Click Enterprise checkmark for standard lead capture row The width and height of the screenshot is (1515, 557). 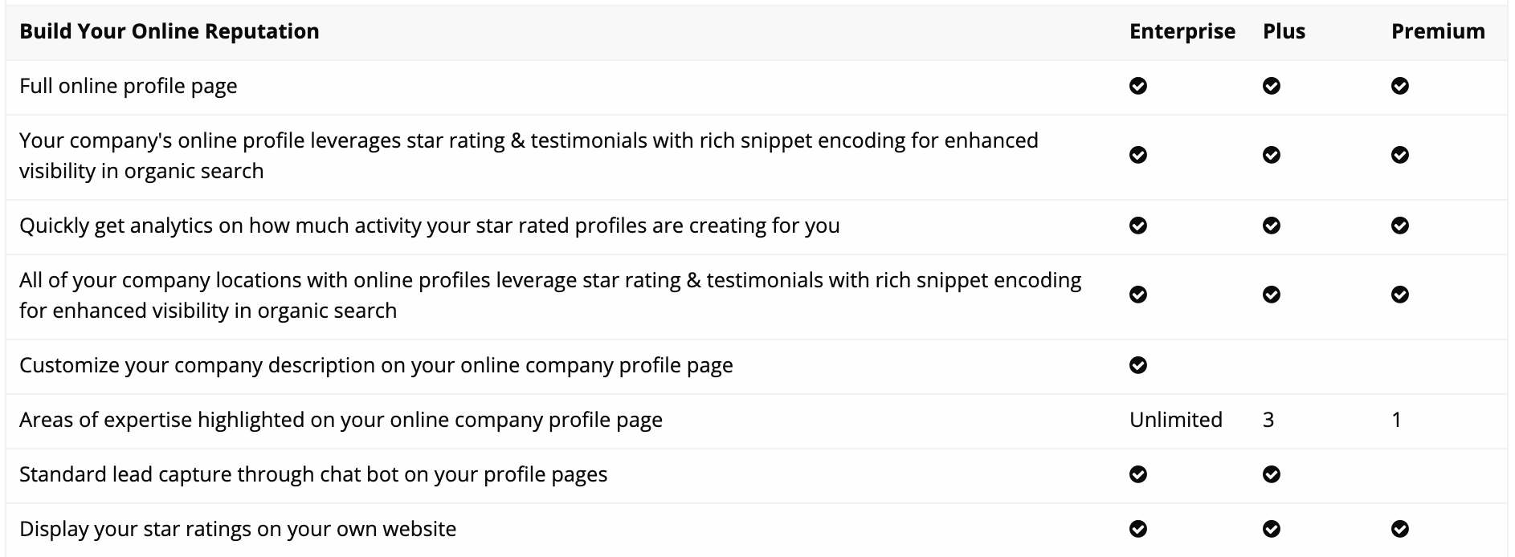click(x=1138, y=474)
